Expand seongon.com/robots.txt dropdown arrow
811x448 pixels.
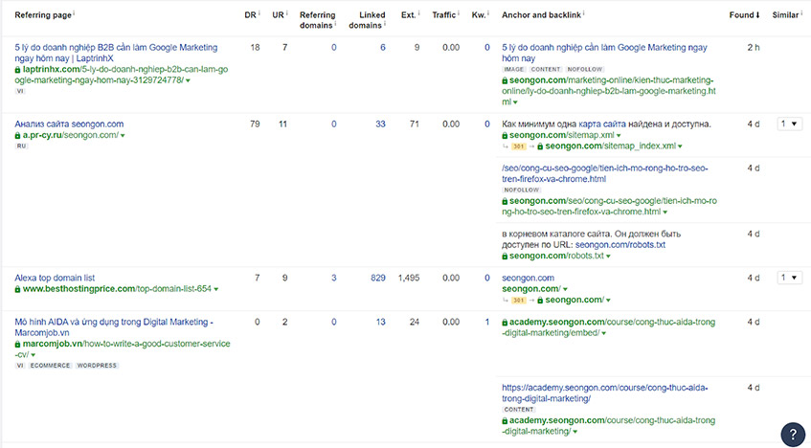(x=608, y=257)
